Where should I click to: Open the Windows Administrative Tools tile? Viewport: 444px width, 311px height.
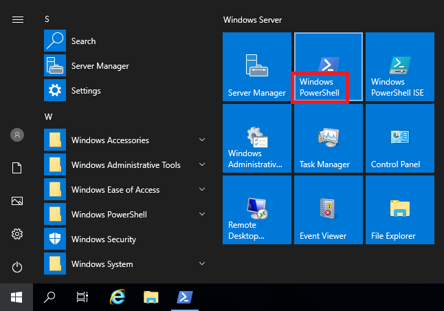pos(257,138)
